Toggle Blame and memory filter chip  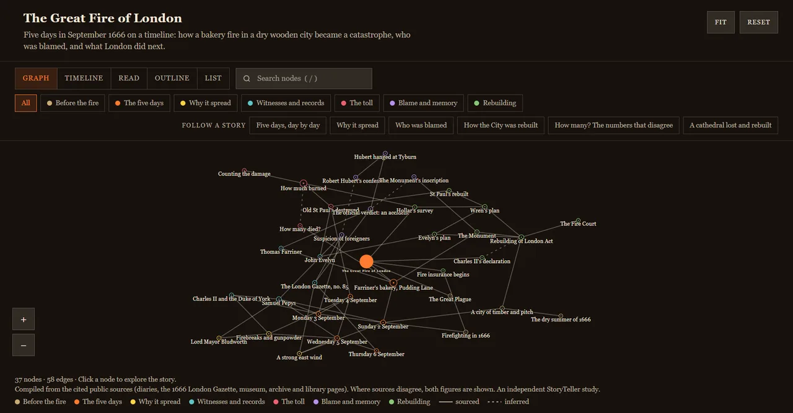pyautogui.click(x=424, y=103)
